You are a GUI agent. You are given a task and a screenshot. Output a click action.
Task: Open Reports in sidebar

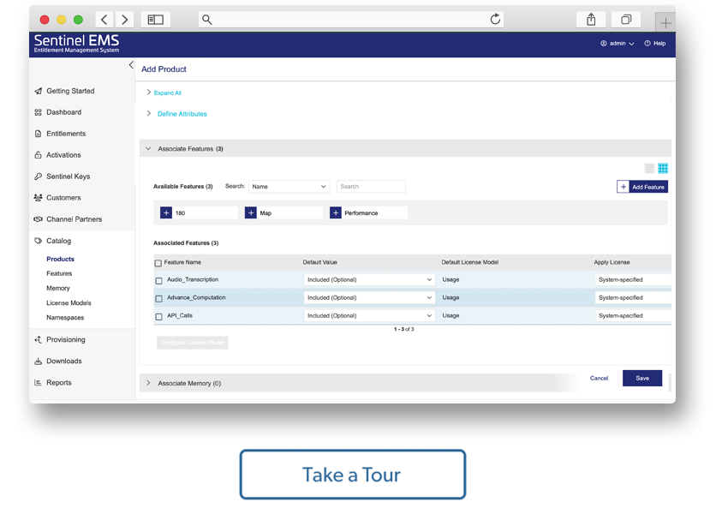[53, 383]
